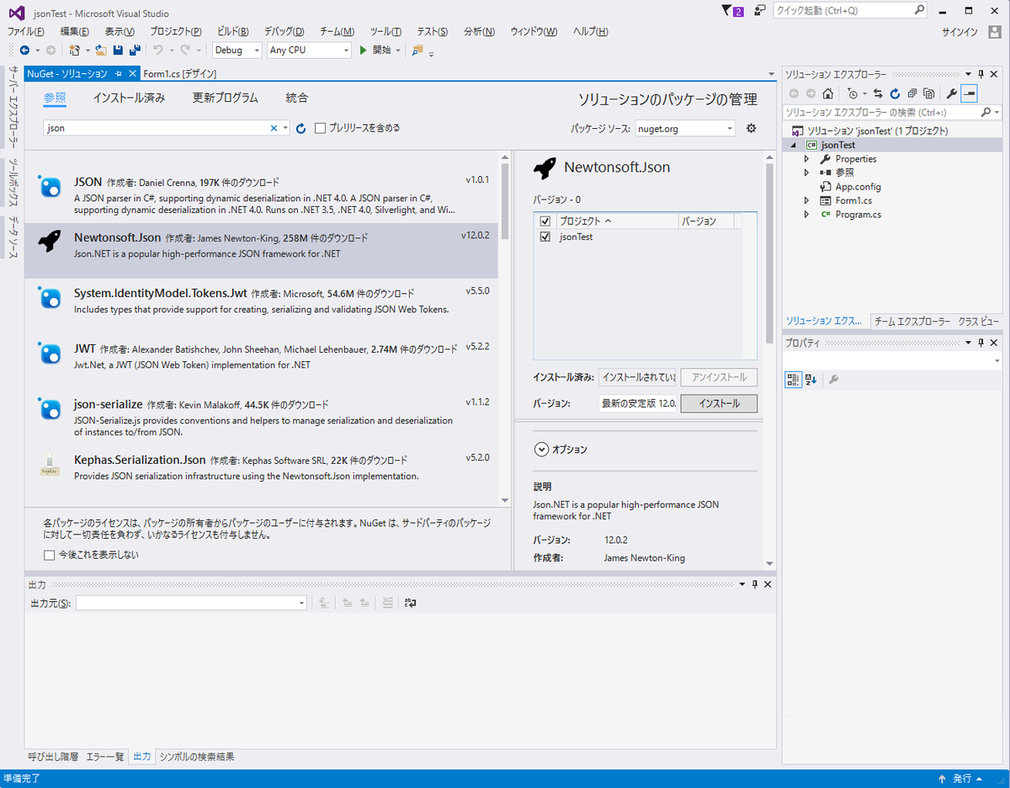Open the 出力元 source dropdown
Image resolution: width=1010 pixels, height=788 pixels.
tap(191, 603)
